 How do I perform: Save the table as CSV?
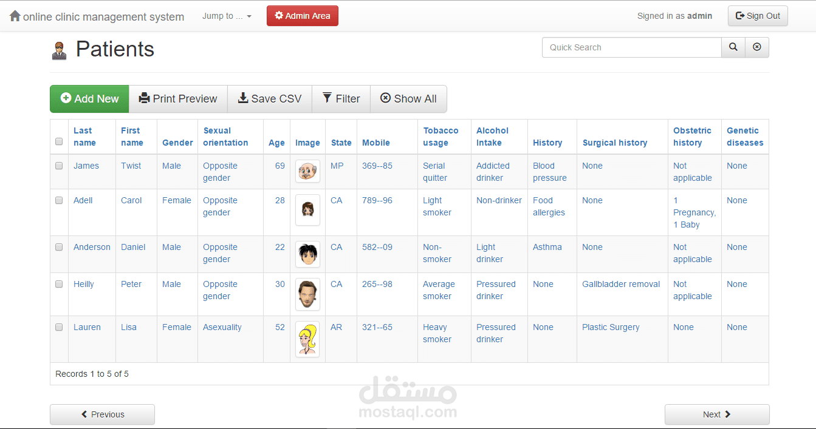click(270, 99)
